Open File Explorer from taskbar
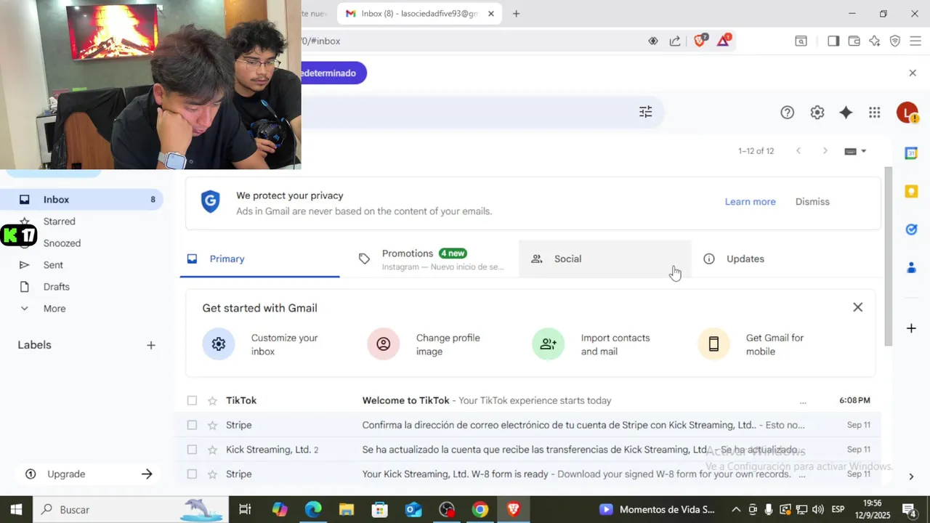 [346, 510]
